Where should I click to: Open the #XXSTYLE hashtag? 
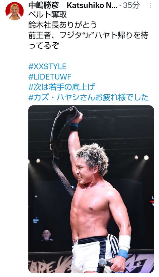coord(47,66)
